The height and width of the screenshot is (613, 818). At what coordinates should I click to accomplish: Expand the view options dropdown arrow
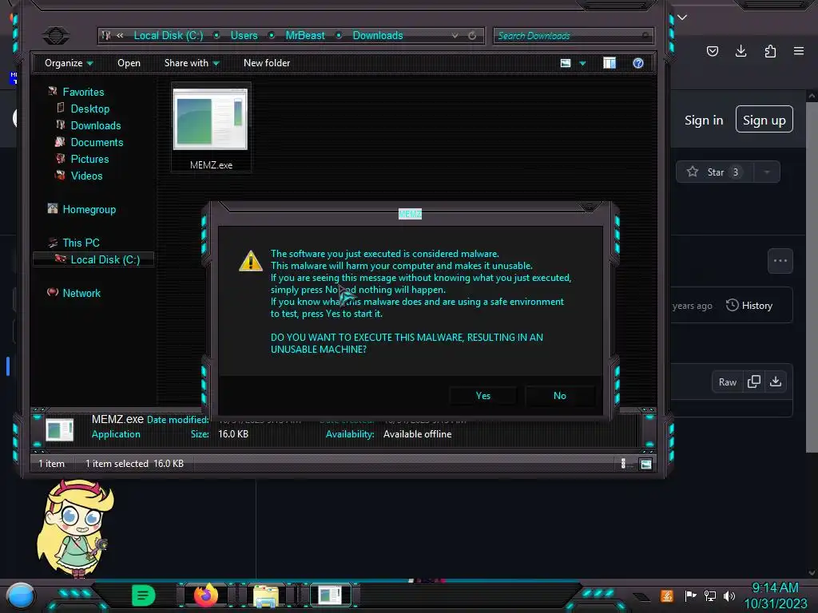[x=582, y=63]
